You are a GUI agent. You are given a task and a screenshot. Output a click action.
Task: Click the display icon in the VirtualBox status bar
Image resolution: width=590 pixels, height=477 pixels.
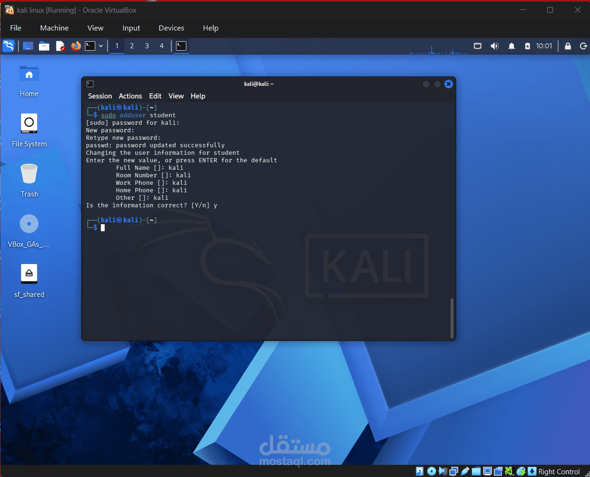pos(487,471)
